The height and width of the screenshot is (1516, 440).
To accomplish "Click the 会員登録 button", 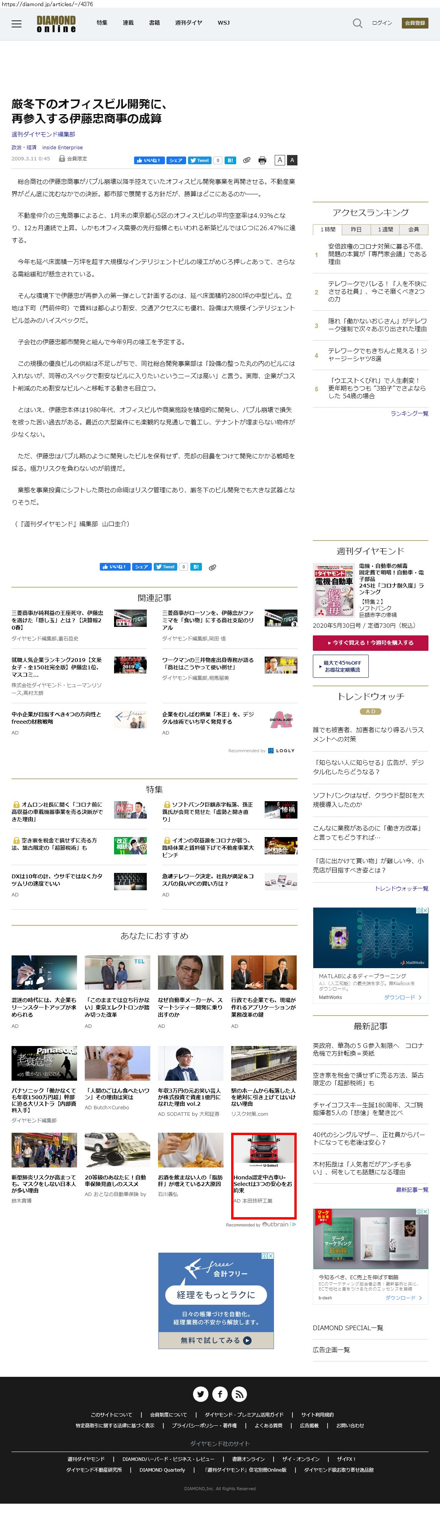I will [415, 23].
